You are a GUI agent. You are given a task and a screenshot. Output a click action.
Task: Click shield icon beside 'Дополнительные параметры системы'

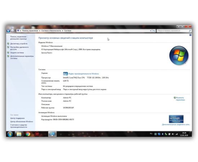coord(8,56)
